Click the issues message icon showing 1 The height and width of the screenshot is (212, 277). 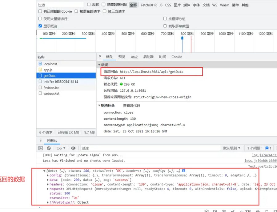[267, 148]
